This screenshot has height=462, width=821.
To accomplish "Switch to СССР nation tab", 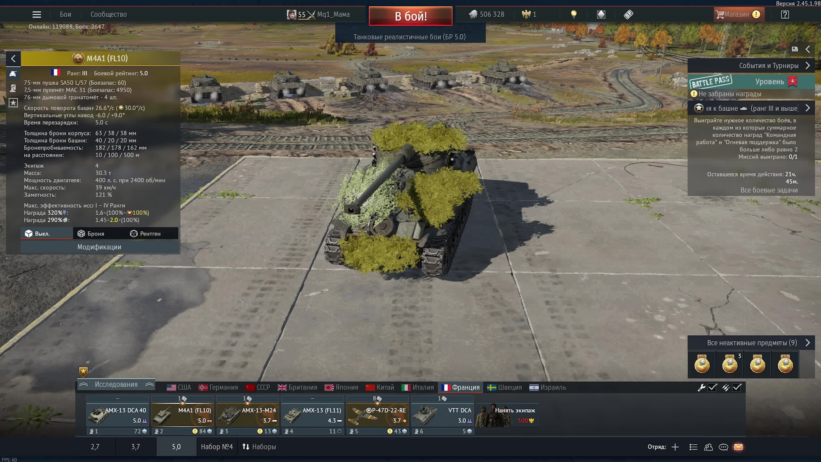I will pyautogui.click(x=258, y=388).
